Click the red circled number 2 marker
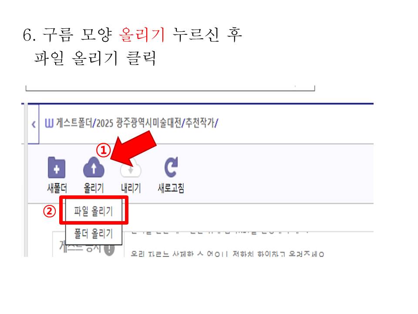This screenshot has height=314, width=418. tap(50, 212)
